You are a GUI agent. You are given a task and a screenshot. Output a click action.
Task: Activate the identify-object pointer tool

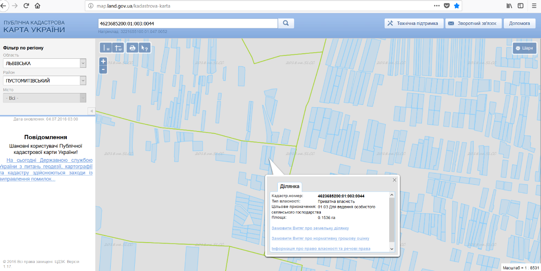point(145,48)
